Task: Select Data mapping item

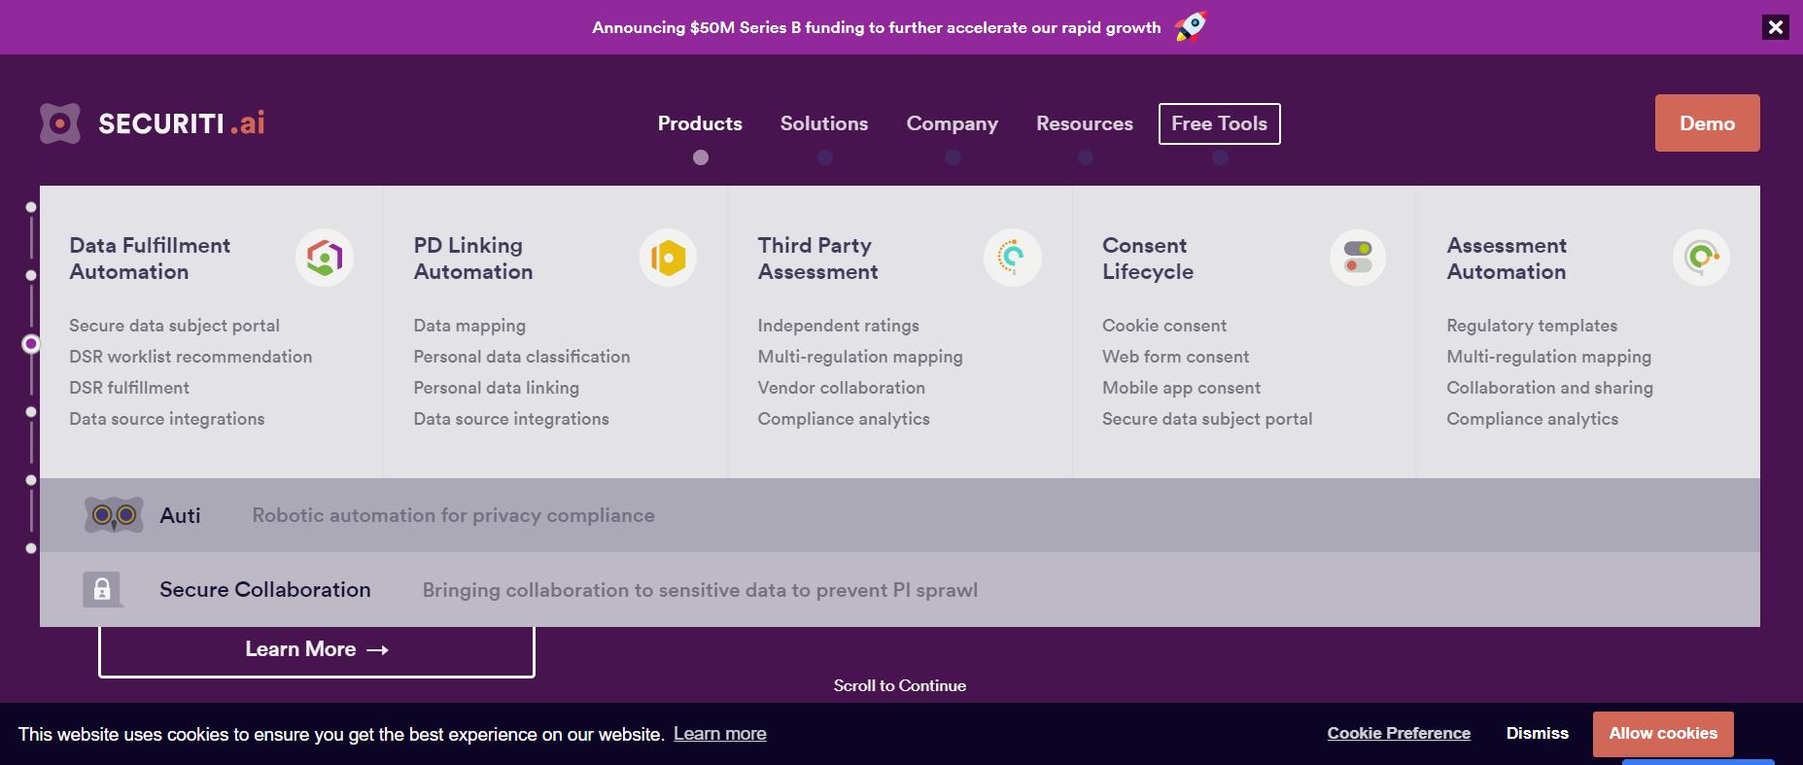Action: [x=469, y=326]
